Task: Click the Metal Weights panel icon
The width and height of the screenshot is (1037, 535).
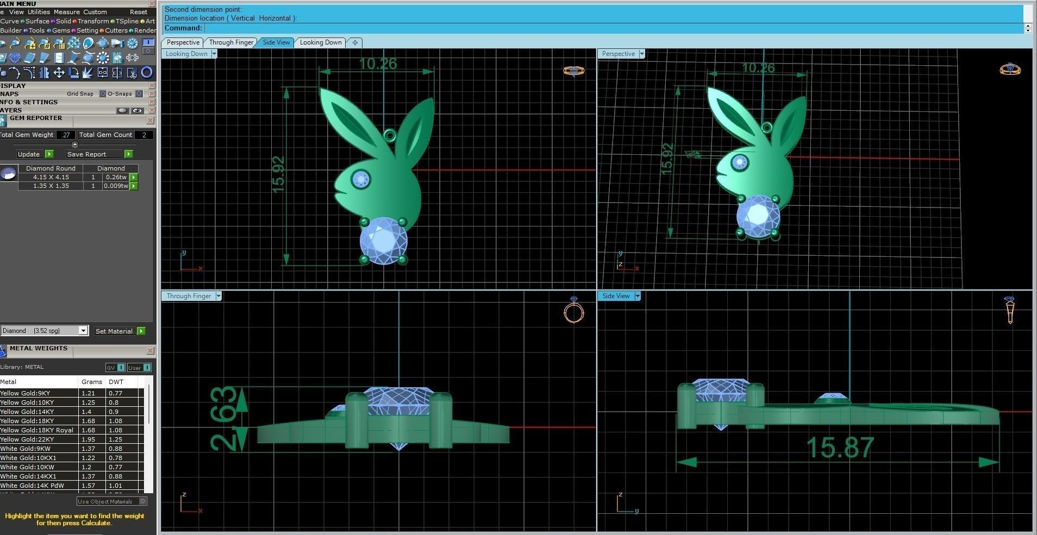Action: pyautogui.click(x=3, y=351)
